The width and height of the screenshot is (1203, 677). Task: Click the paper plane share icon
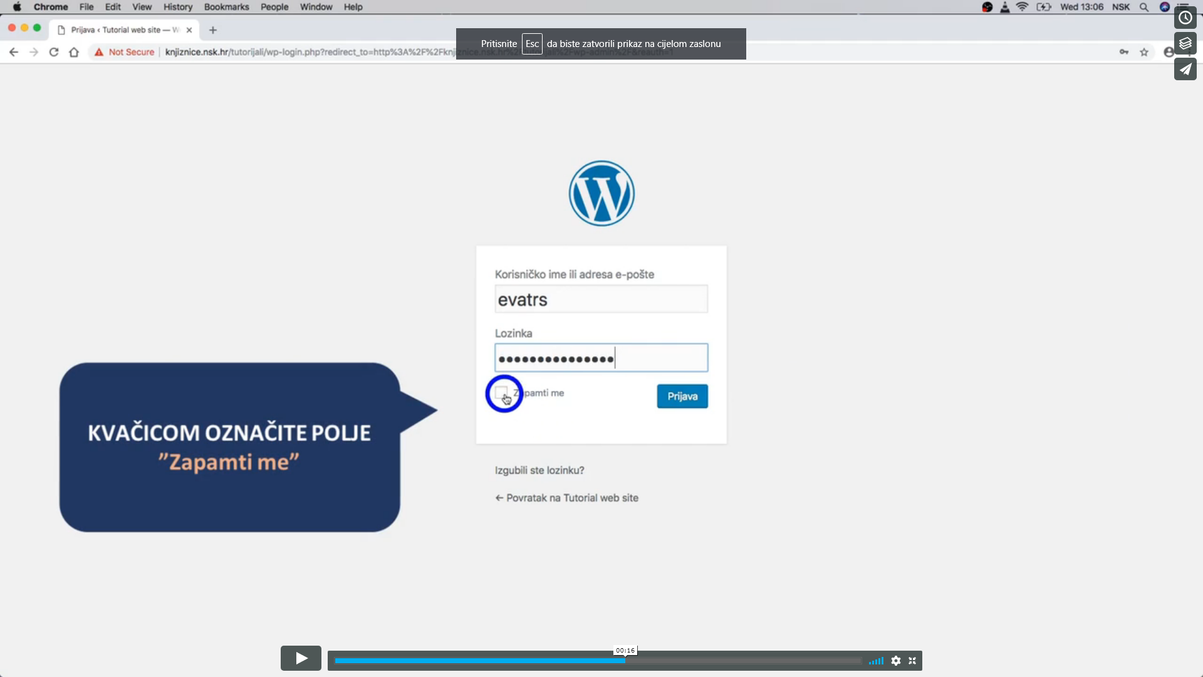click(x=1185, y=69)
